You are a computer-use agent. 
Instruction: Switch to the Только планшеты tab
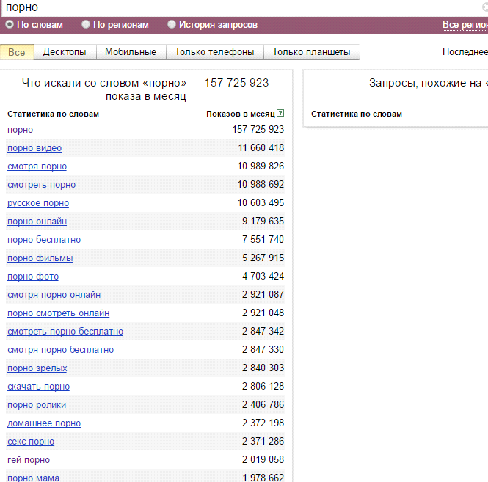click(312, 51)
